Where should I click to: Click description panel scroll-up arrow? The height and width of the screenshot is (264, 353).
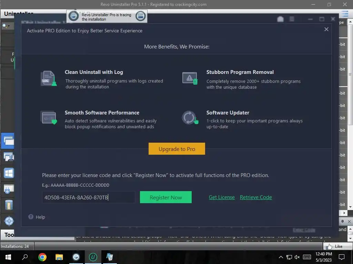tap(350, 229)
